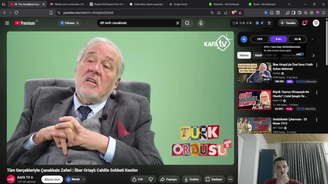Open the extensions puzzle icon
Screen dimensions: 328x184
coord(272,13)
